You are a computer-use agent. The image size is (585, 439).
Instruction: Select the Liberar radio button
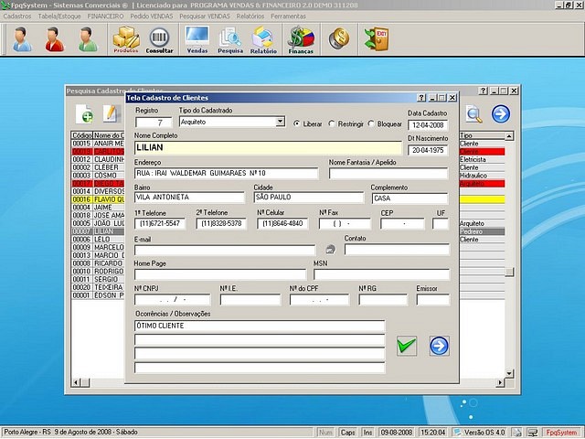[x=296, y=123]
